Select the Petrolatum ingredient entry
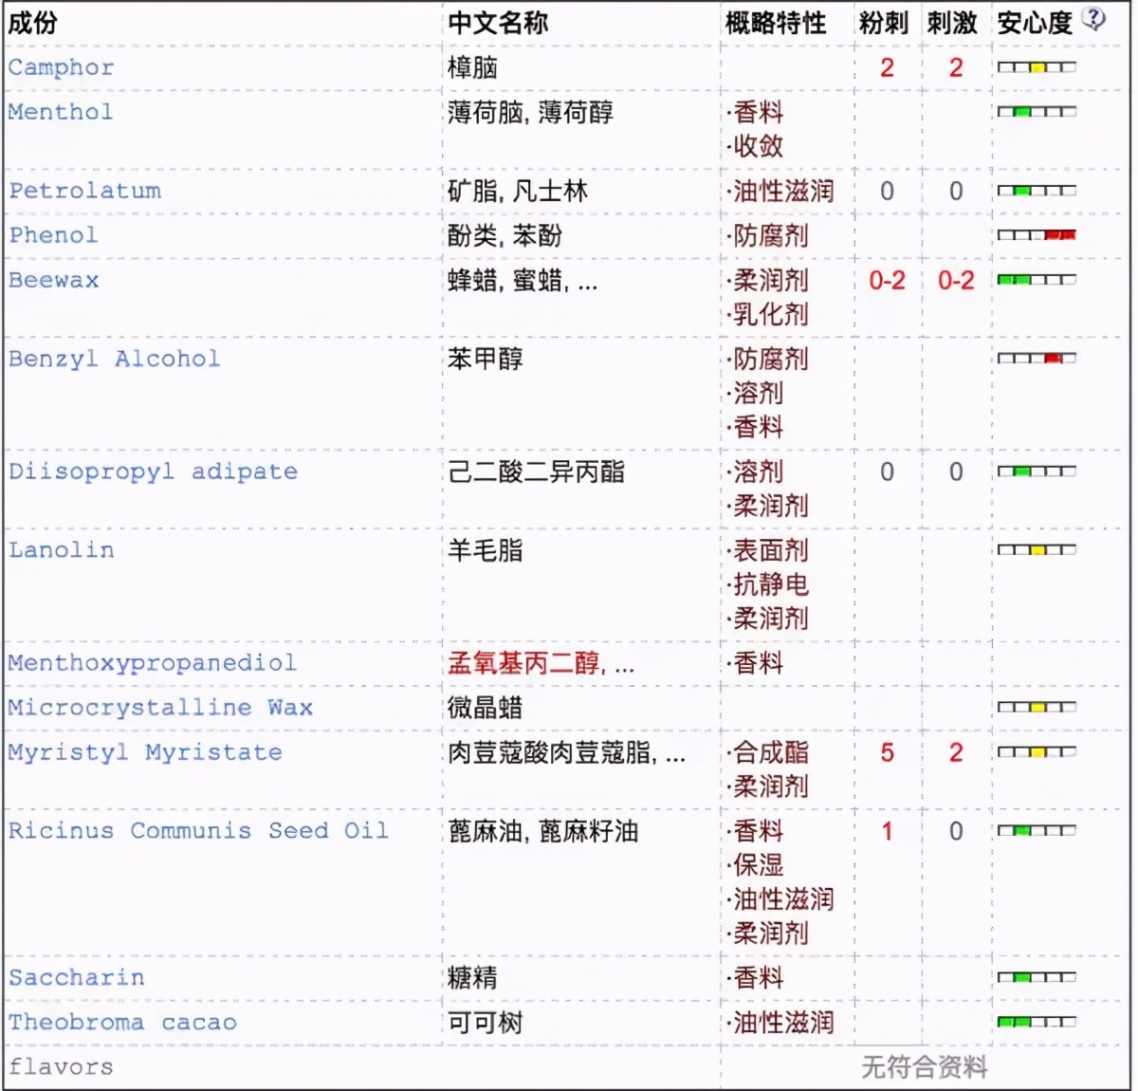This screenshot has height=1091, width=1138. (x=83, y=190)
